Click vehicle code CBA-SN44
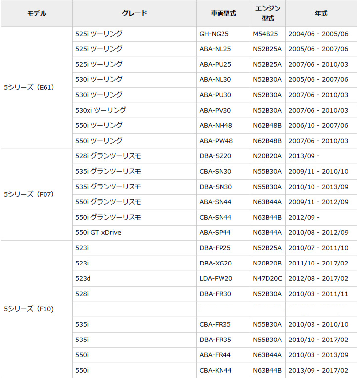Image resolution: width=357 pixels, height=378 pixels. pyautogui.click(x=216, y=218)
